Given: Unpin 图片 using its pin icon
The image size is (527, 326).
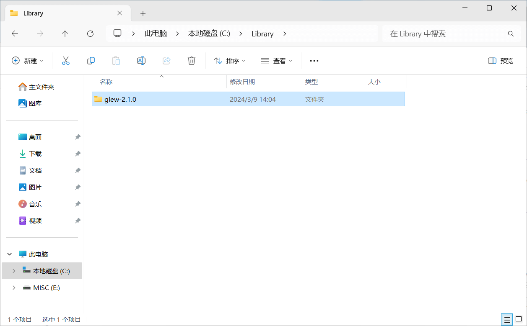Looking at the screenshot, I should 78,187.
